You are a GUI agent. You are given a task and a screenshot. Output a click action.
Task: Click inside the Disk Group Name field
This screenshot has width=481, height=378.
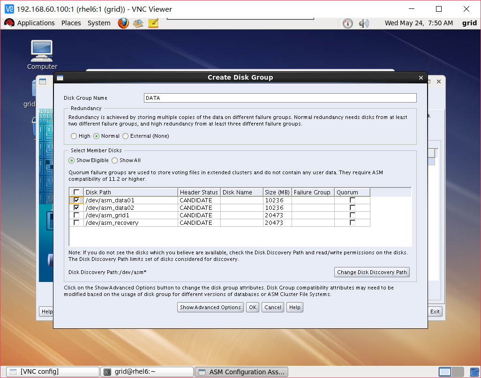(279, 98)
